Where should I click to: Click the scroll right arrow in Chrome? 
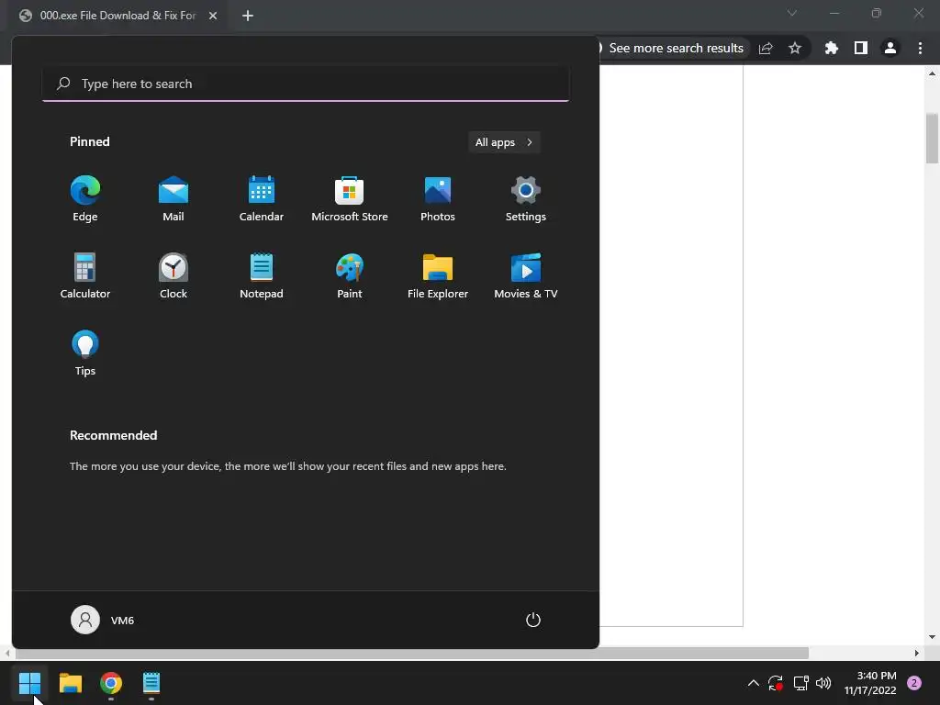tap(917, 653)
